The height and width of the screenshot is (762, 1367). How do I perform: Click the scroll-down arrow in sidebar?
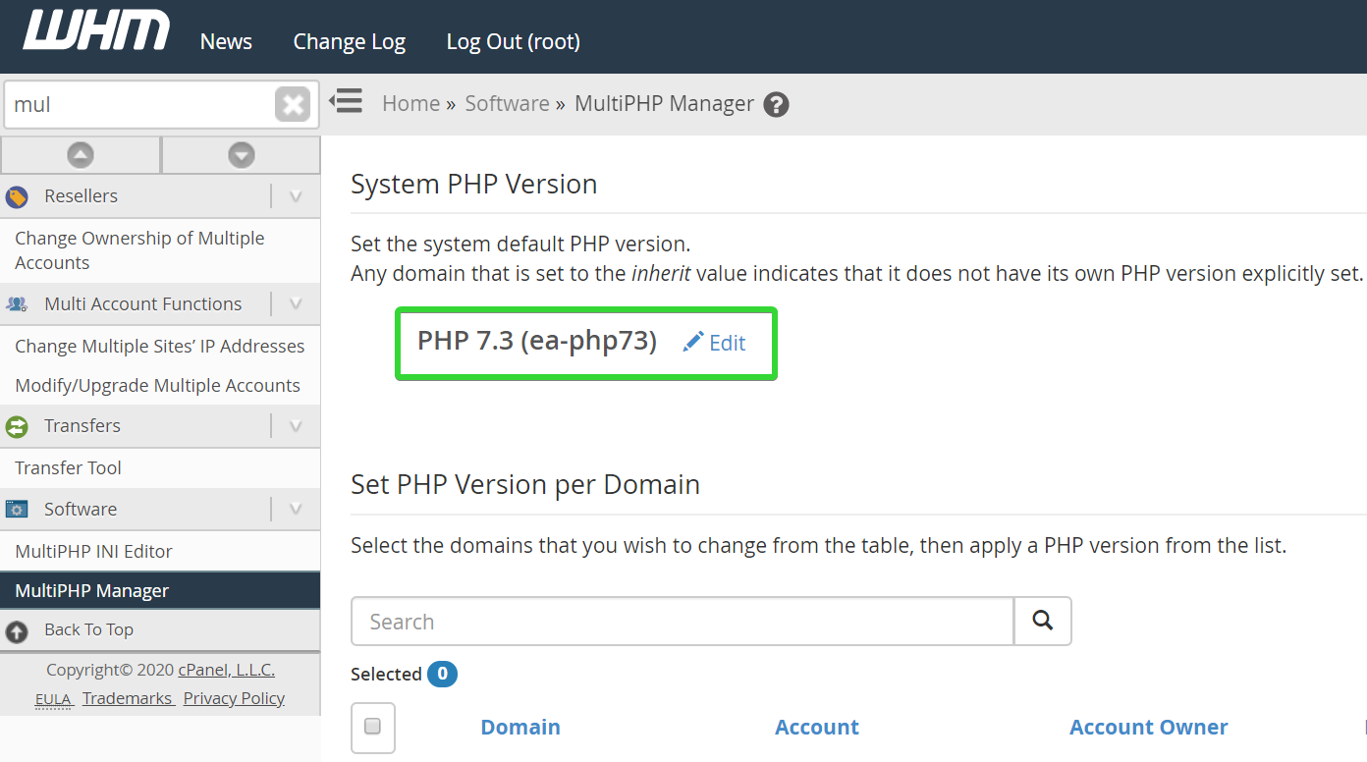pyautogui.click(x=241, y=155)
